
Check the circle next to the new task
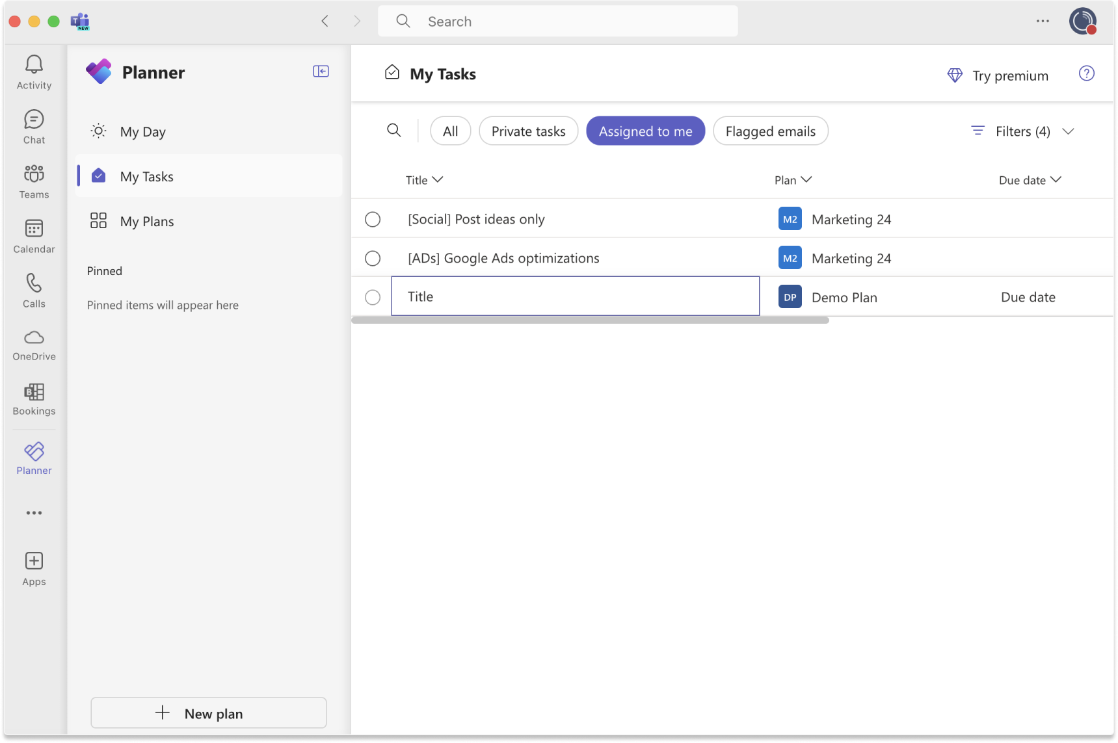(373, 297)
